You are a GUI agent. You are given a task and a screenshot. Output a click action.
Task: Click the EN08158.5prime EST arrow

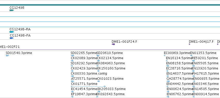point(168,66)
